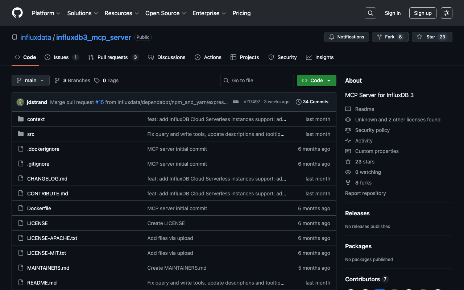This screenshot has width=464, height=290.
Task: Click jdstrand's avatar thumbnail
Action: [20, 102]
